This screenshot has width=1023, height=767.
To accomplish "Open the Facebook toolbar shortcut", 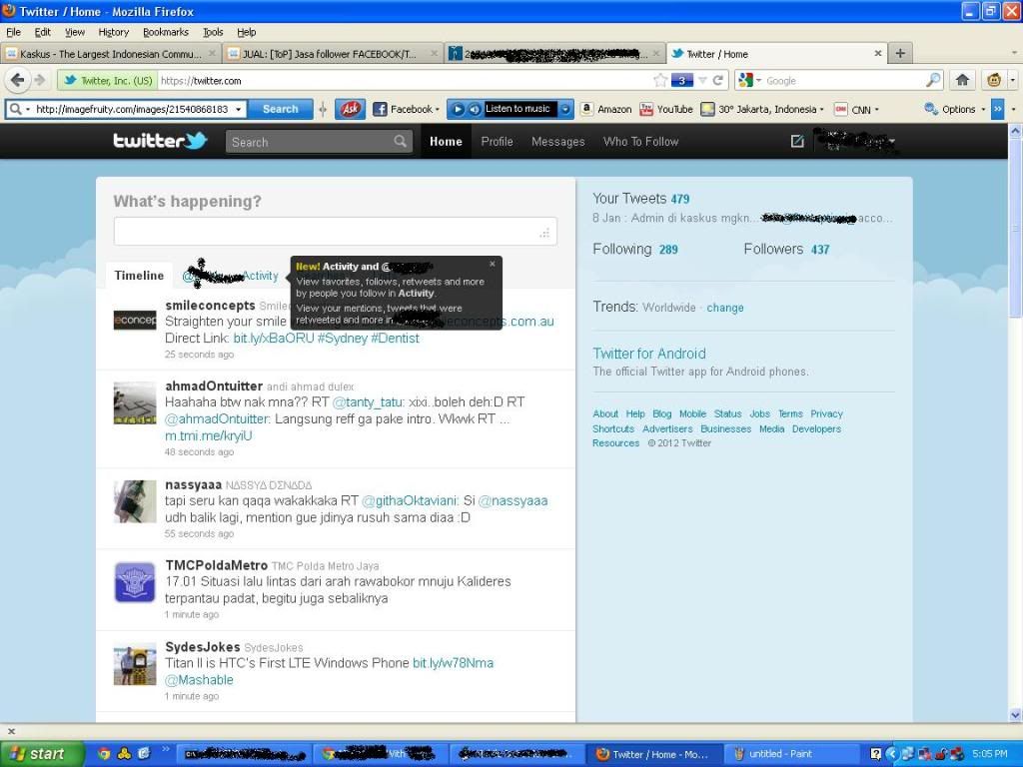I will tap(405, 109).
